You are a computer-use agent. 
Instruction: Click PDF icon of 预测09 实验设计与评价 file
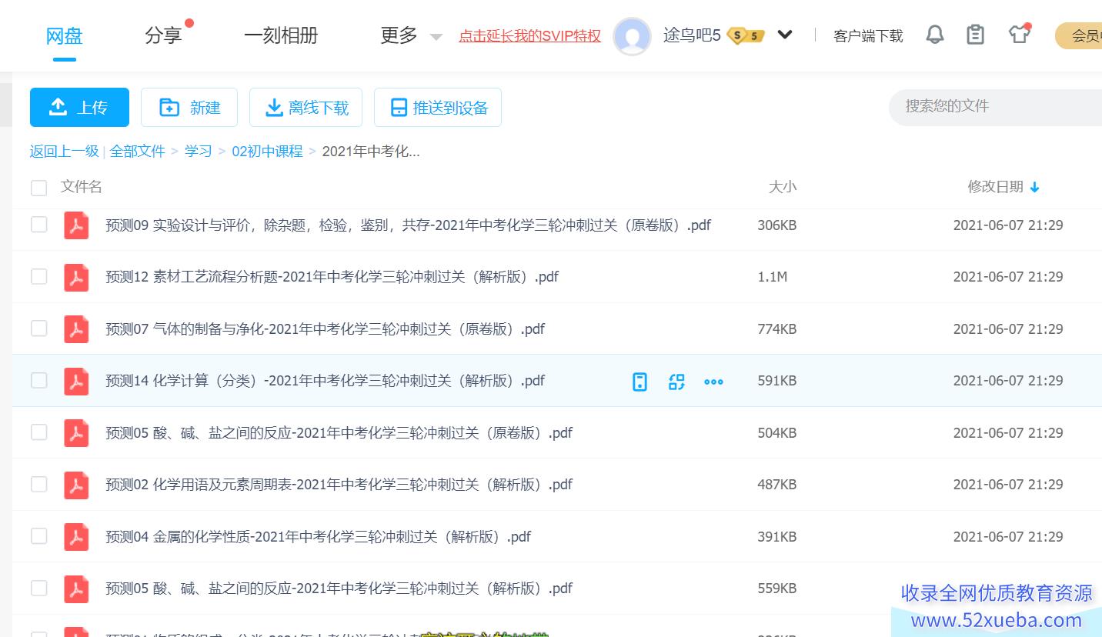[x=76, y=225]
